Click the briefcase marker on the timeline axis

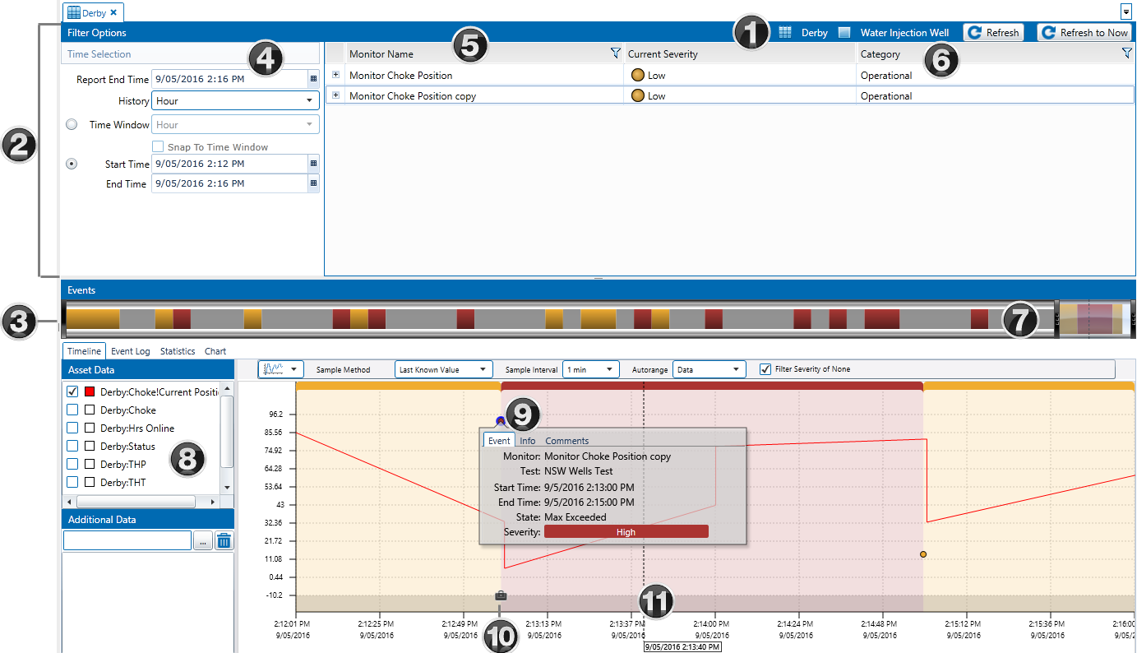501,595
